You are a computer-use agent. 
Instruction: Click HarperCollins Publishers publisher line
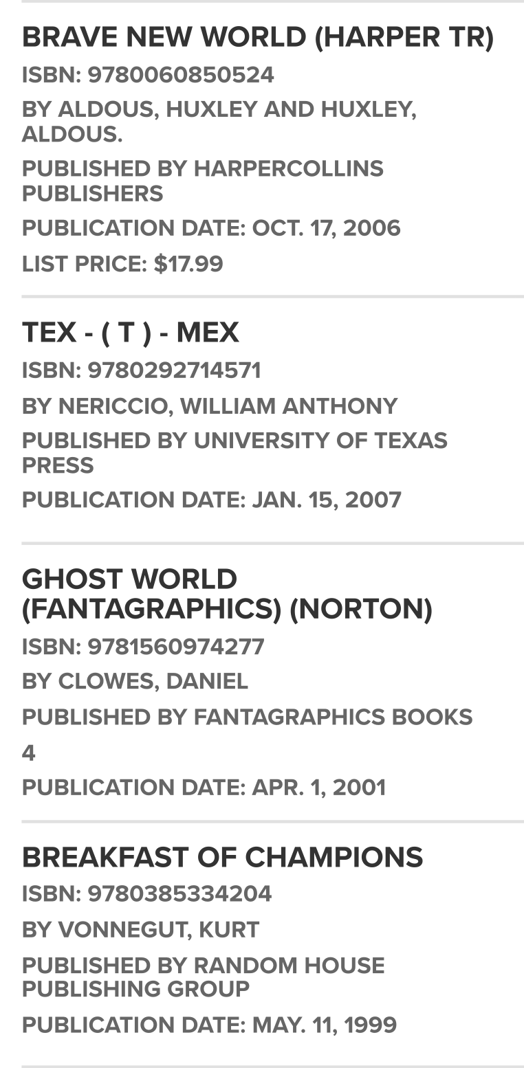coord(203,181)
